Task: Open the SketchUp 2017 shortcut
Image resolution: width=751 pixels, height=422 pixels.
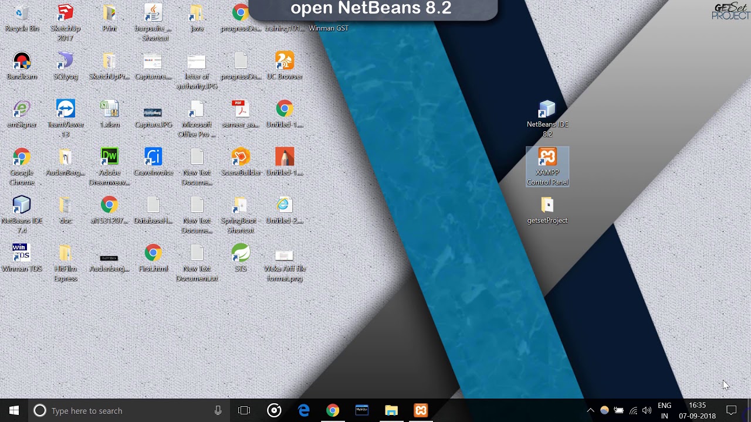Action: 65,22
